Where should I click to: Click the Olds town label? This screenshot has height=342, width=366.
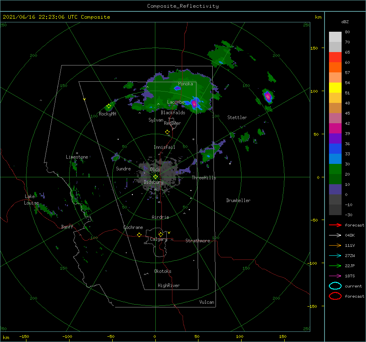point(155,170)
